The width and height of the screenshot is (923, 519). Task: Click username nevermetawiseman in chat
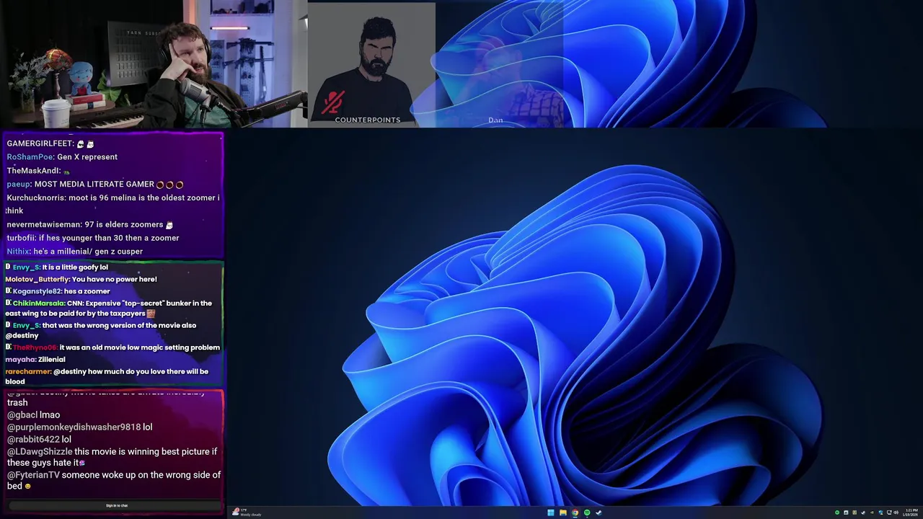44,224
